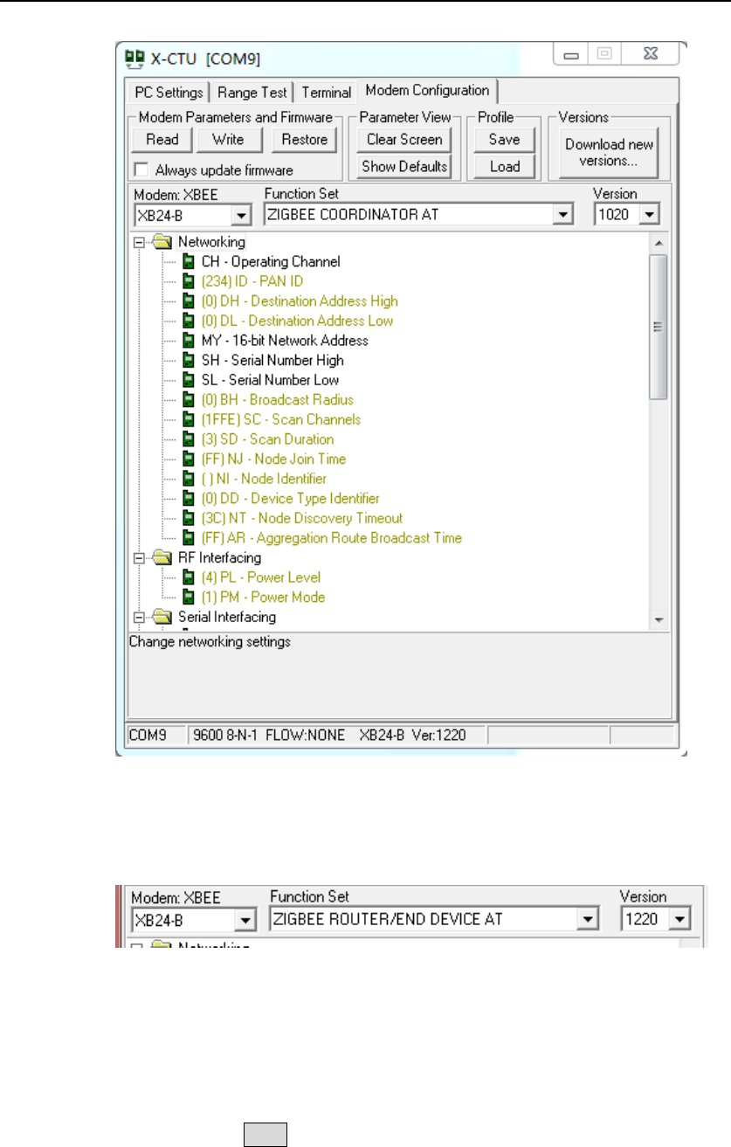Select the RF Interfacing tree label
The width and height of the screenshot is (731, 1147).
(220, 557)
